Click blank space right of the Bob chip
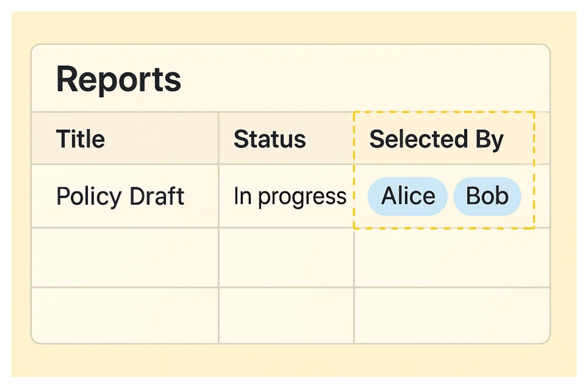This screenshot has width=588, height=388. click(x=527, y=196)
